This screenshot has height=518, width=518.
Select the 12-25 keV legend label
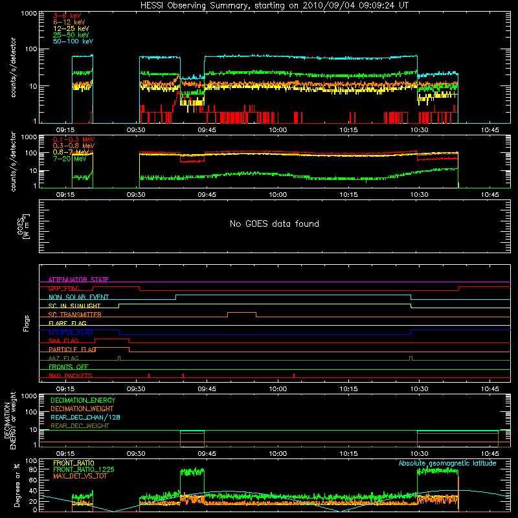pos(71,28)
